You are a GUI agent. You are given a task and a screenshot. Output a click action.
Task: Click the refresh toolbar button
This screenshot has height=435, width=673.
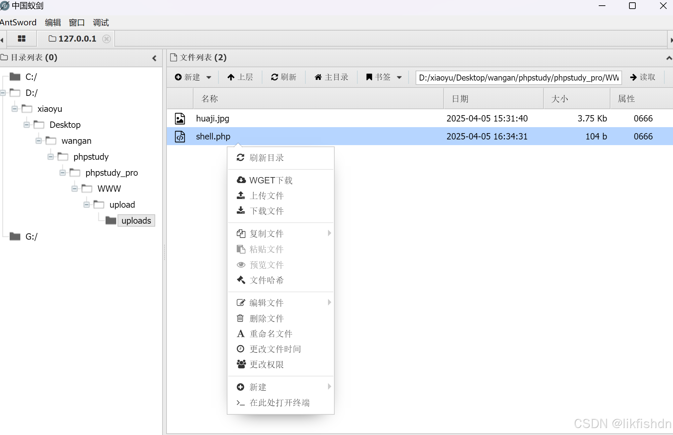pos(284,77)
